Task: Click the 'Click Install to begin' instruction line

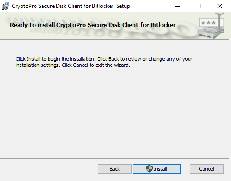Action: point(104,59)
